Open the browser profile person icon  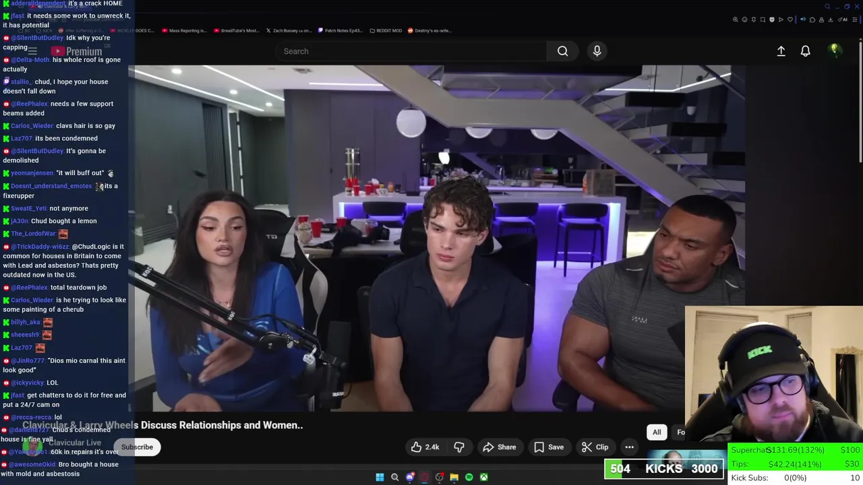(821, 20)
